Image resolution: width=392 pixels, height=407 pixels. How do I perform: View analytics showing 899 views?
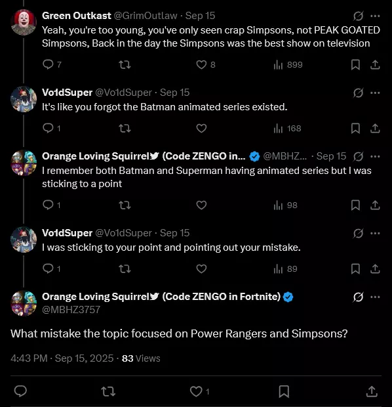288,64
